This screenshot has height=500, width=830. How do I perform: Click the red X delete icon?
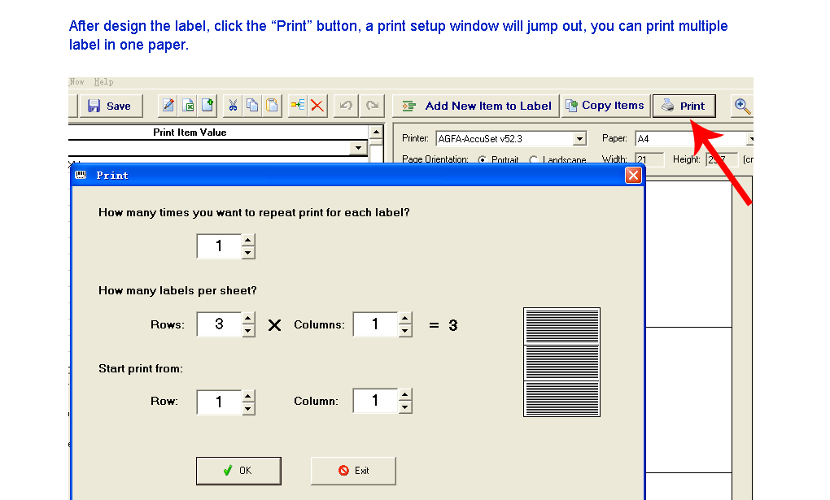pos(317,106)
